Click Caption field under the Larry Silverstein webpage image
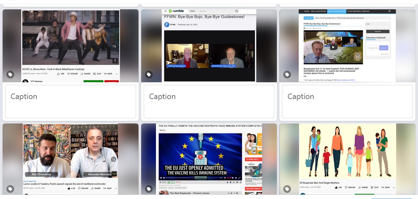418x199 pixels. [x=347, y=102]
